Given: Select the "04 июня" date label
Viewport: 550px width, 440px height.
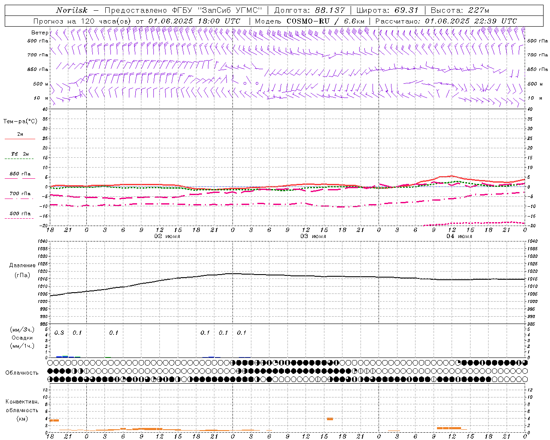Looking at the screenshot, I should (459, 236).
